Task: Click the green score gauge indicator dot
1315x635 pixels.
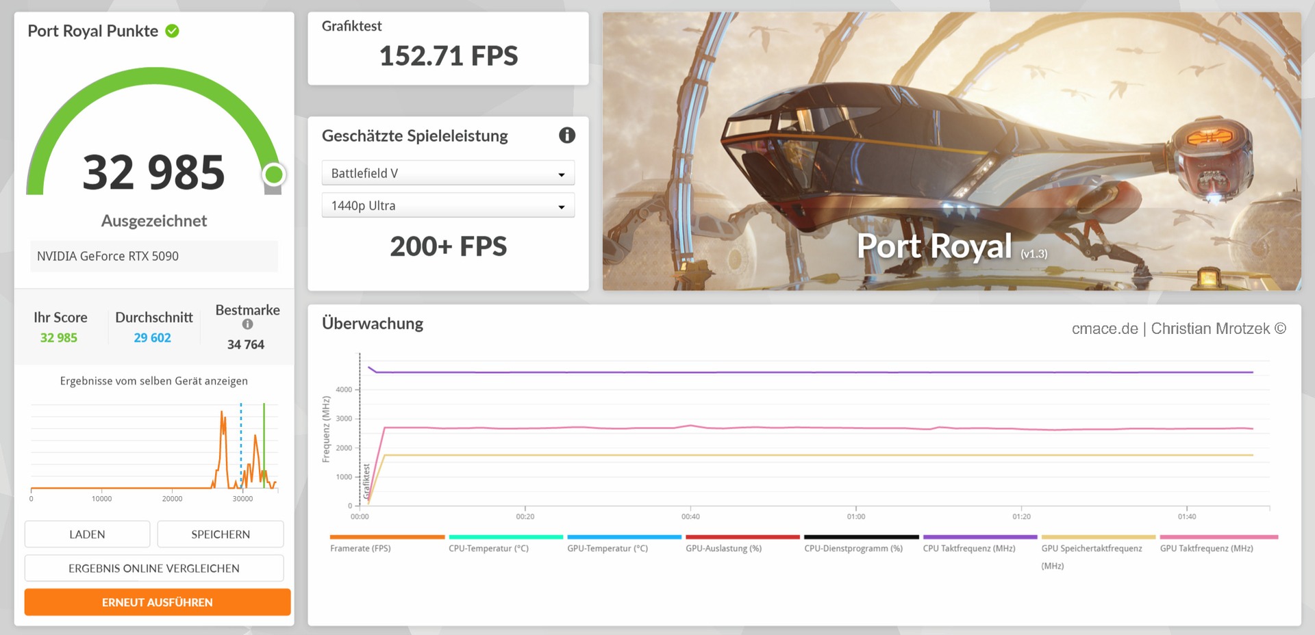Action: click(x=274, y=174)
